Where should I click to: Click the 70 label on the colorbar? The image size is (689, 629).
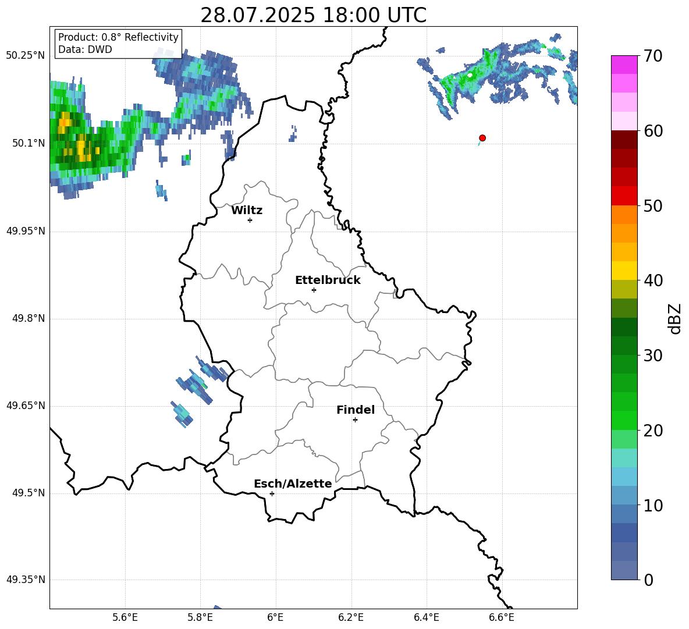pos(652,56)
